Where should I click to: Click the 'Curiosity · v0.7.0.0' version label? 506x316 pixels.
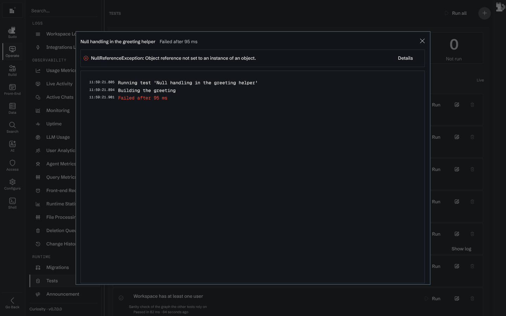[x=46, y=309]
